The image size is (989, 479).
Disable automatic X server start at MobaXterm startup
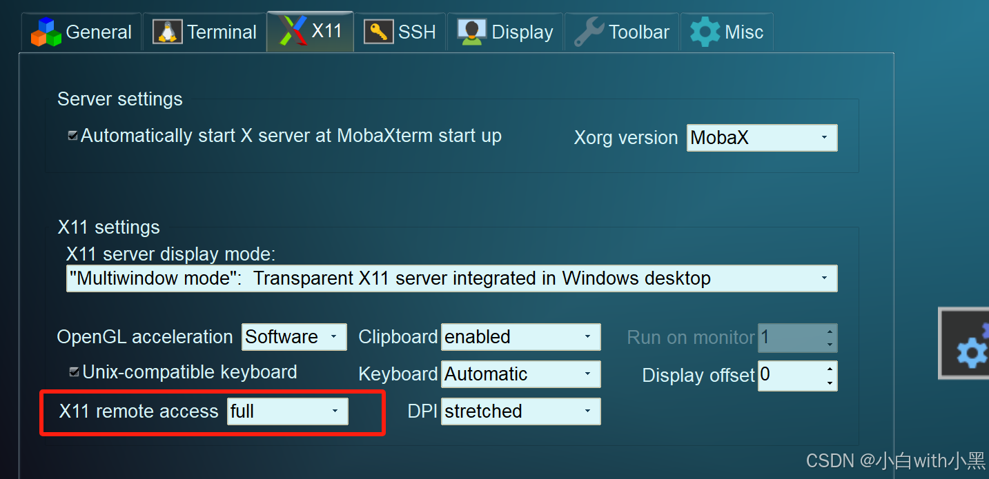[x=72, y=136]
